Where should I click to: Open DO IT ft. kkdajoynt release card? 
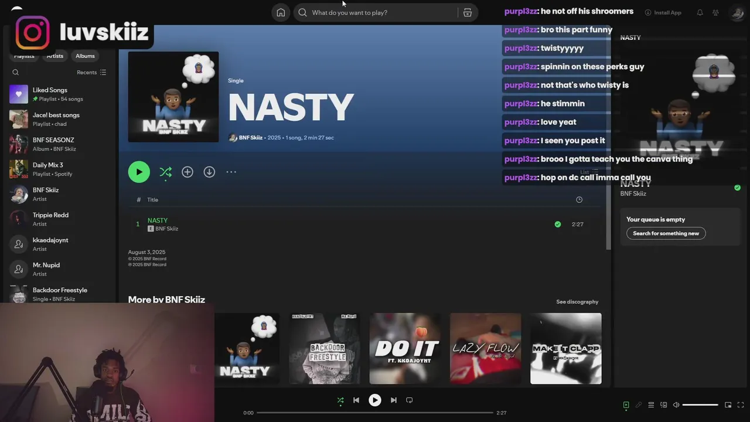(405, 348)
